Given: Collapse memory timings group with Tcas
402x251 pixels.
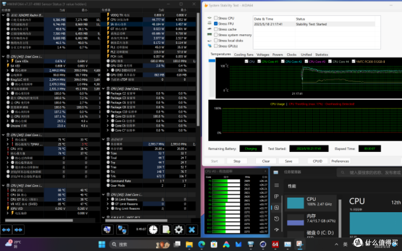Looking at the screenshot, I should [103, 140].
